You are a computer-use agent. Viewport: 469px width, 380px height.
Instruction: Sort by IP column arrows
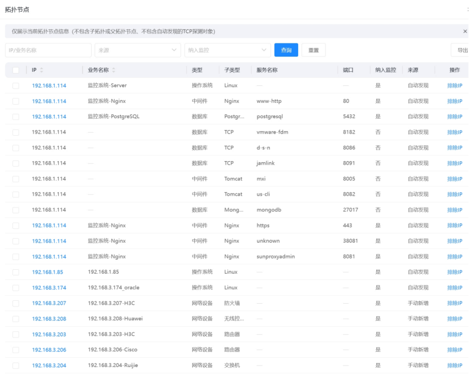point(41,70)
